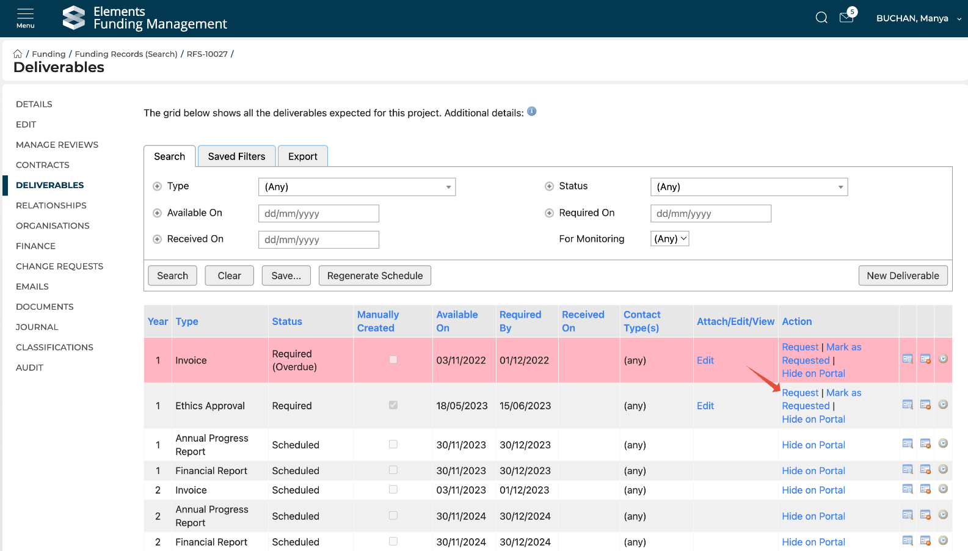Click the delete icon for Ethics Approval row
Image resolution: width=968 pixels, height=551 pixels.
click(x=925, y=405)
